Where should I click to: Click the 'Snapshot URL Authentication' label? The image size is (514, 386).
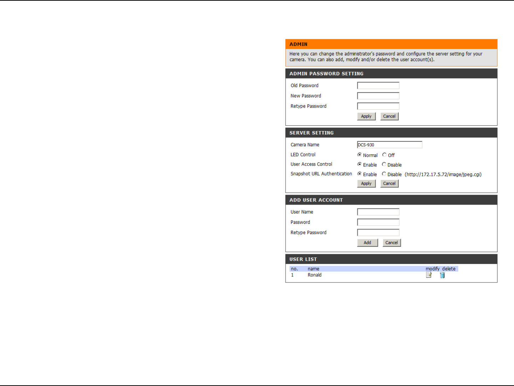(x=321, y=174)
